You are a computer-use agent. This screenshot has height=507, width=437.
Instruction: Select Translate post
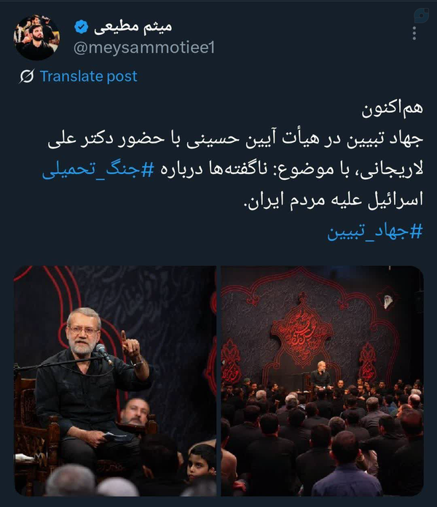coord(89,76)
